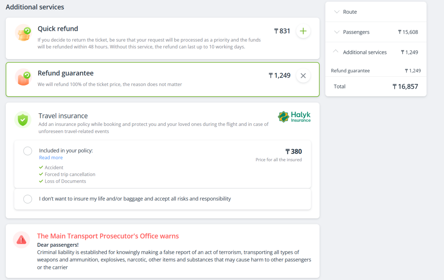Remove Refund guarantee using the X icon

303,76
